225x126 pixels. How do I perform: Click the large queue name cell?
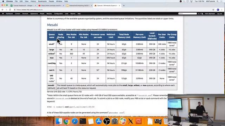(52, 50)
